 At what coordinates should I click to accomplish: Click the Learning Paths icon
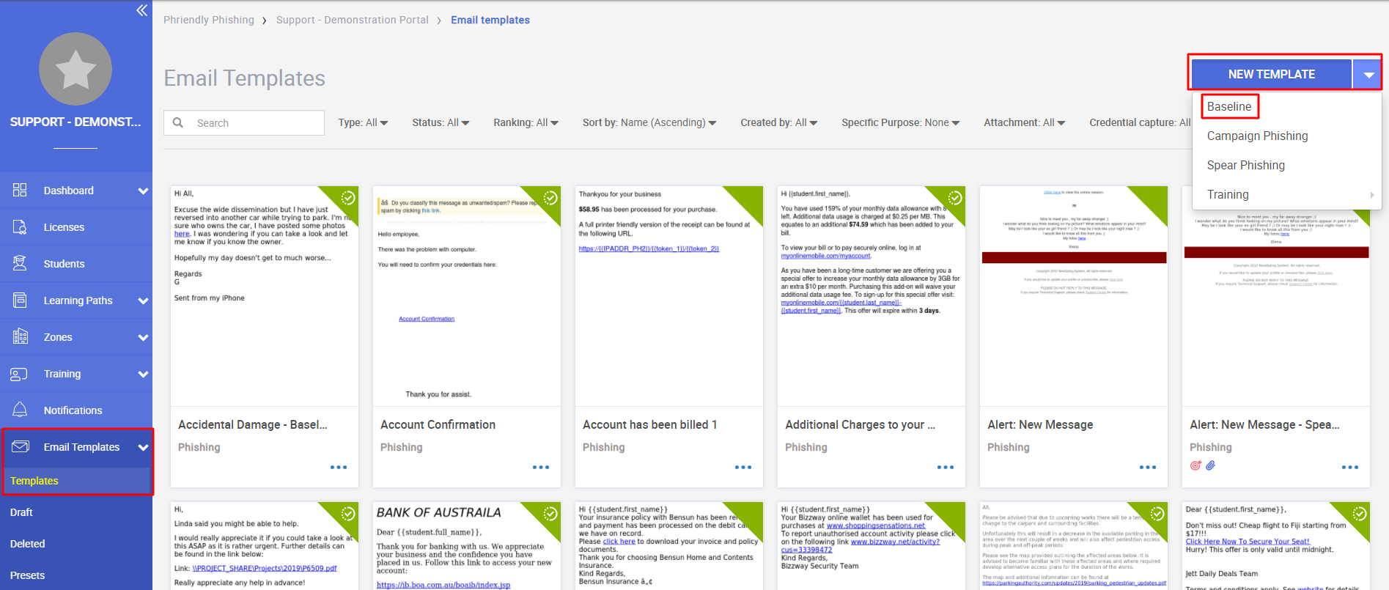tap(20, 300)
